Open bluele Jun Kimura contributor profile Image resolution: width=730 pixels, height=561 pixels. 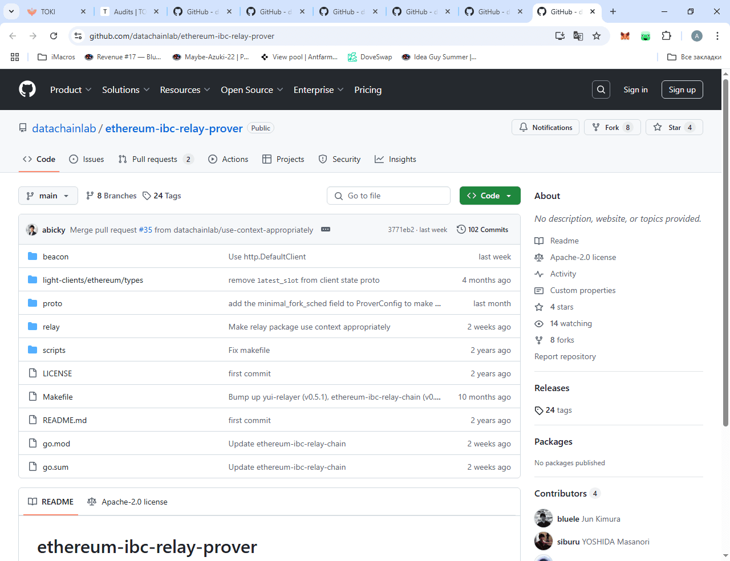pyautogui.click(x=589, y=519)
